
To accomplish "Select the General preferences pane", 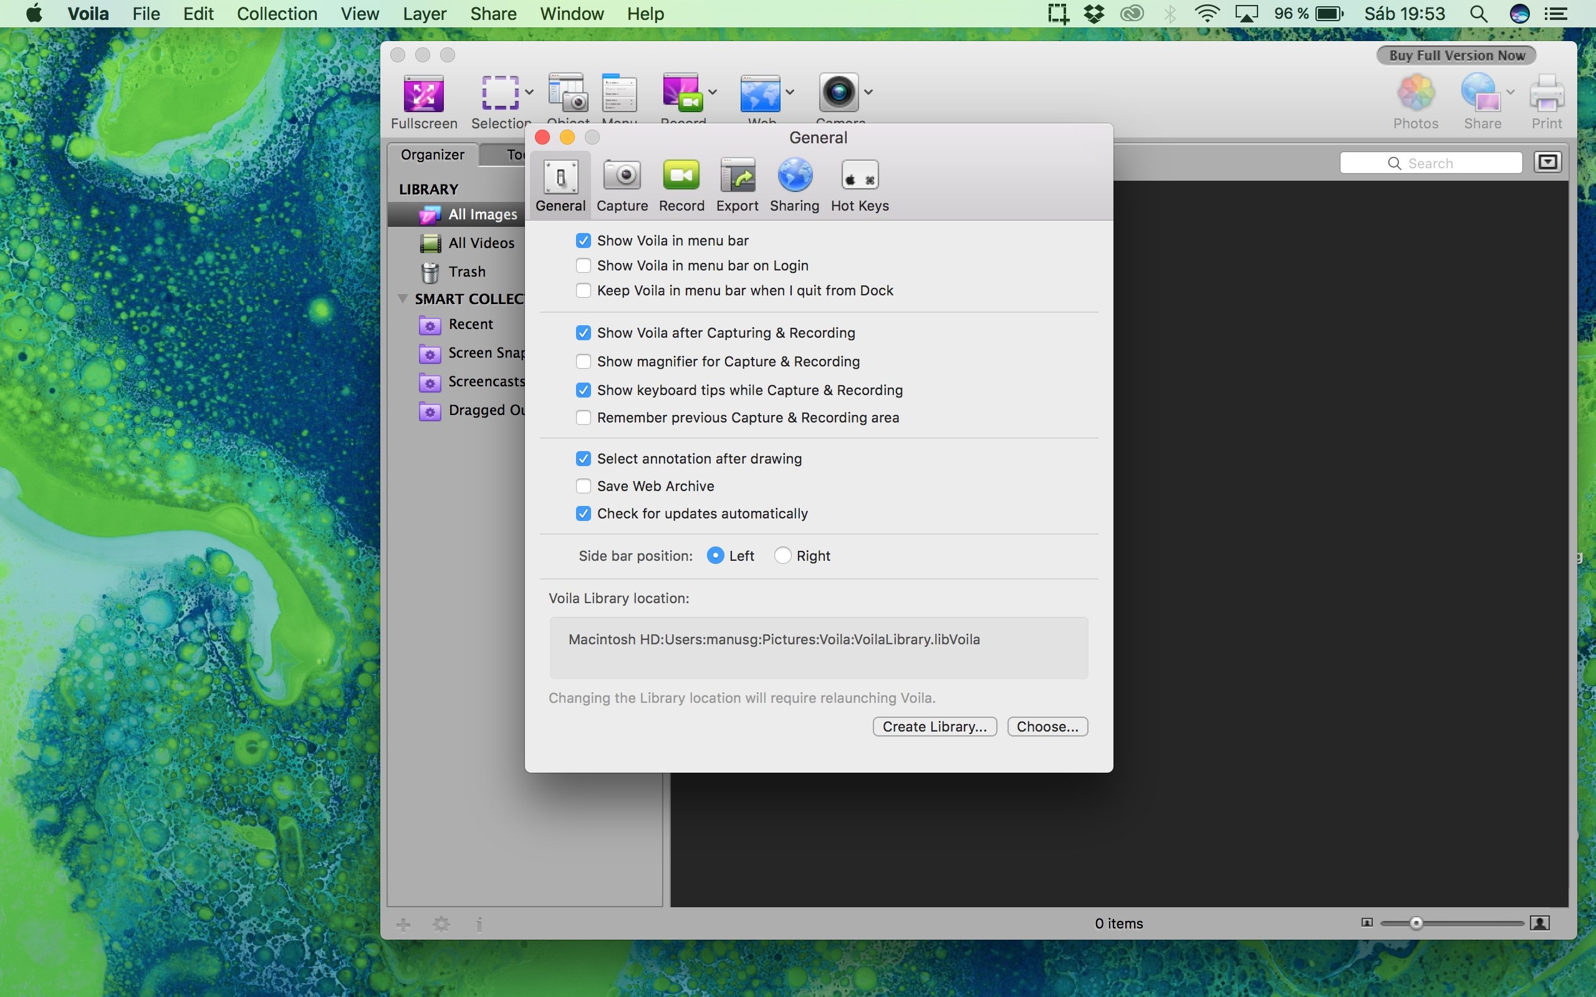I will [560, 185].
